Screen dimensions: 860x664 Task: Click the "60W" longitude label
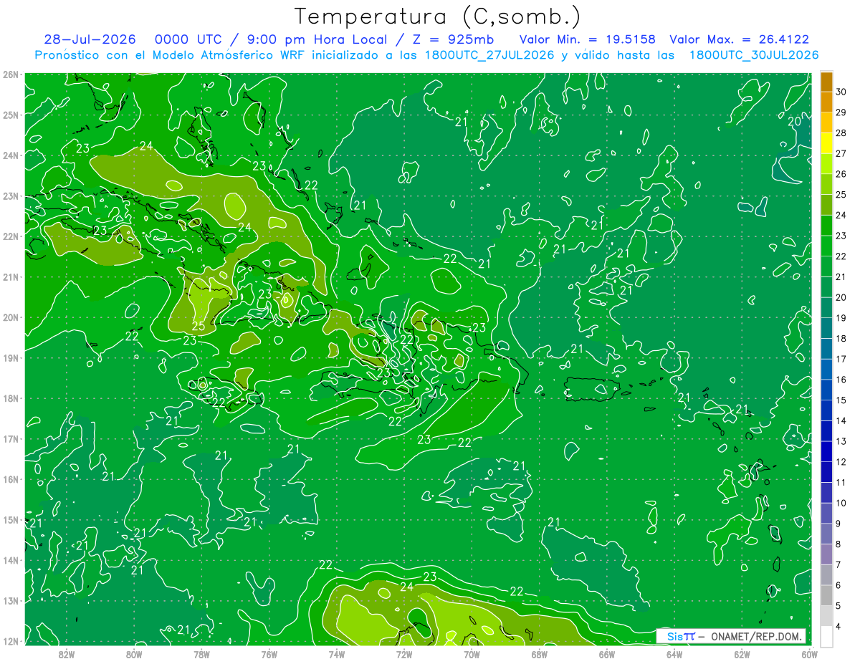click(x=809, y=653)
